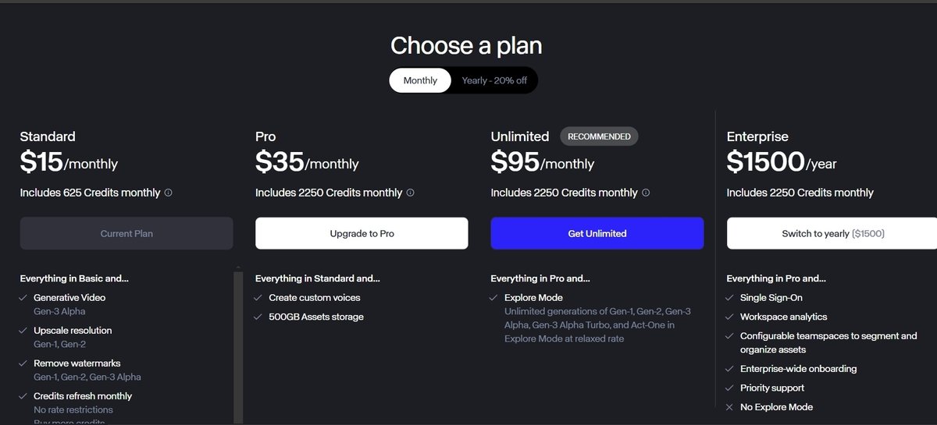Image resolution: width=937 pixels, height=425 pixels.
Task: Click info icon beside Standard 625 Credits
Action: click(168, 193)
